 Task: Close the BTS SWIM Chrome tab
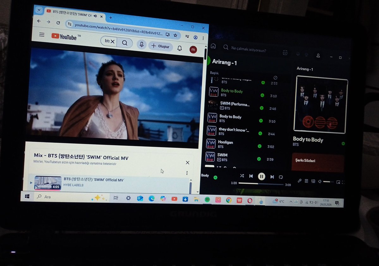(101, 16)
